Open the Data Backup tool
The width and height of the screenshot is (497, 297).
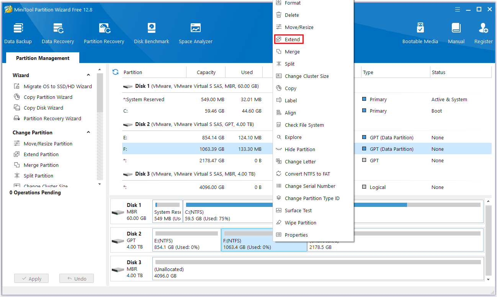(x=18, y=34)
